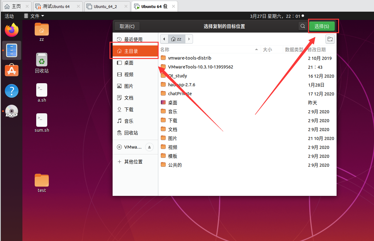The image size is (374, 241).
Task: Sort by the 名称 column header
Action: 210,49
